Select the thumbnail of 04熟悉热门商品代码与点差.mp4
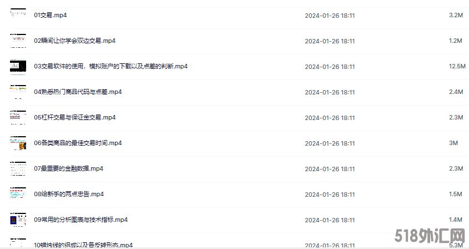Image resolution: width=469 pixels, height=249 pixels. tap(18, 92)
